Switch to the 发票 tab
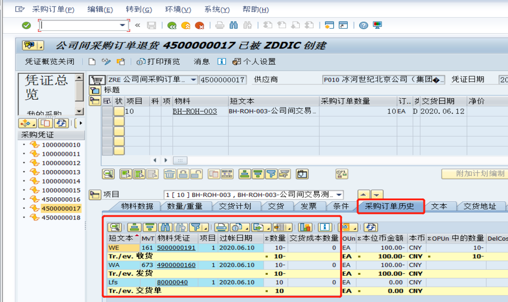The image size is (508, 302). click(x=309, y=206)
